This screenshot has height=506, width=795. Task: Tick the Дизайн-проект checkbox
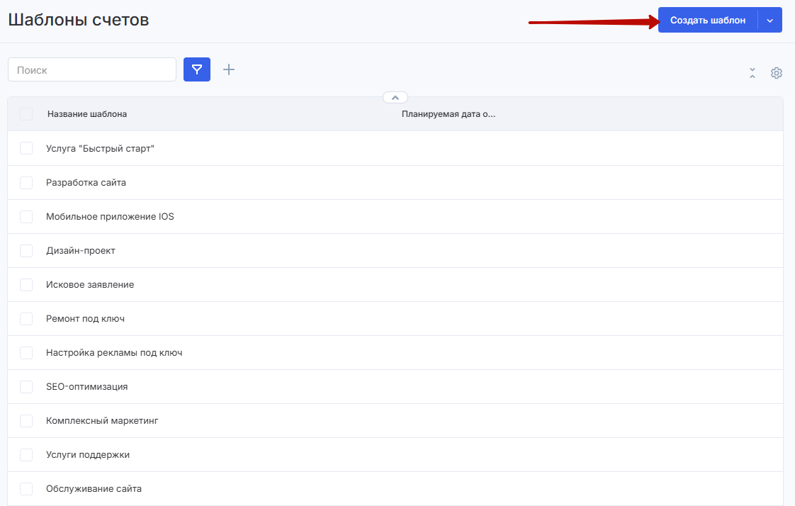(x=26, y=251)
